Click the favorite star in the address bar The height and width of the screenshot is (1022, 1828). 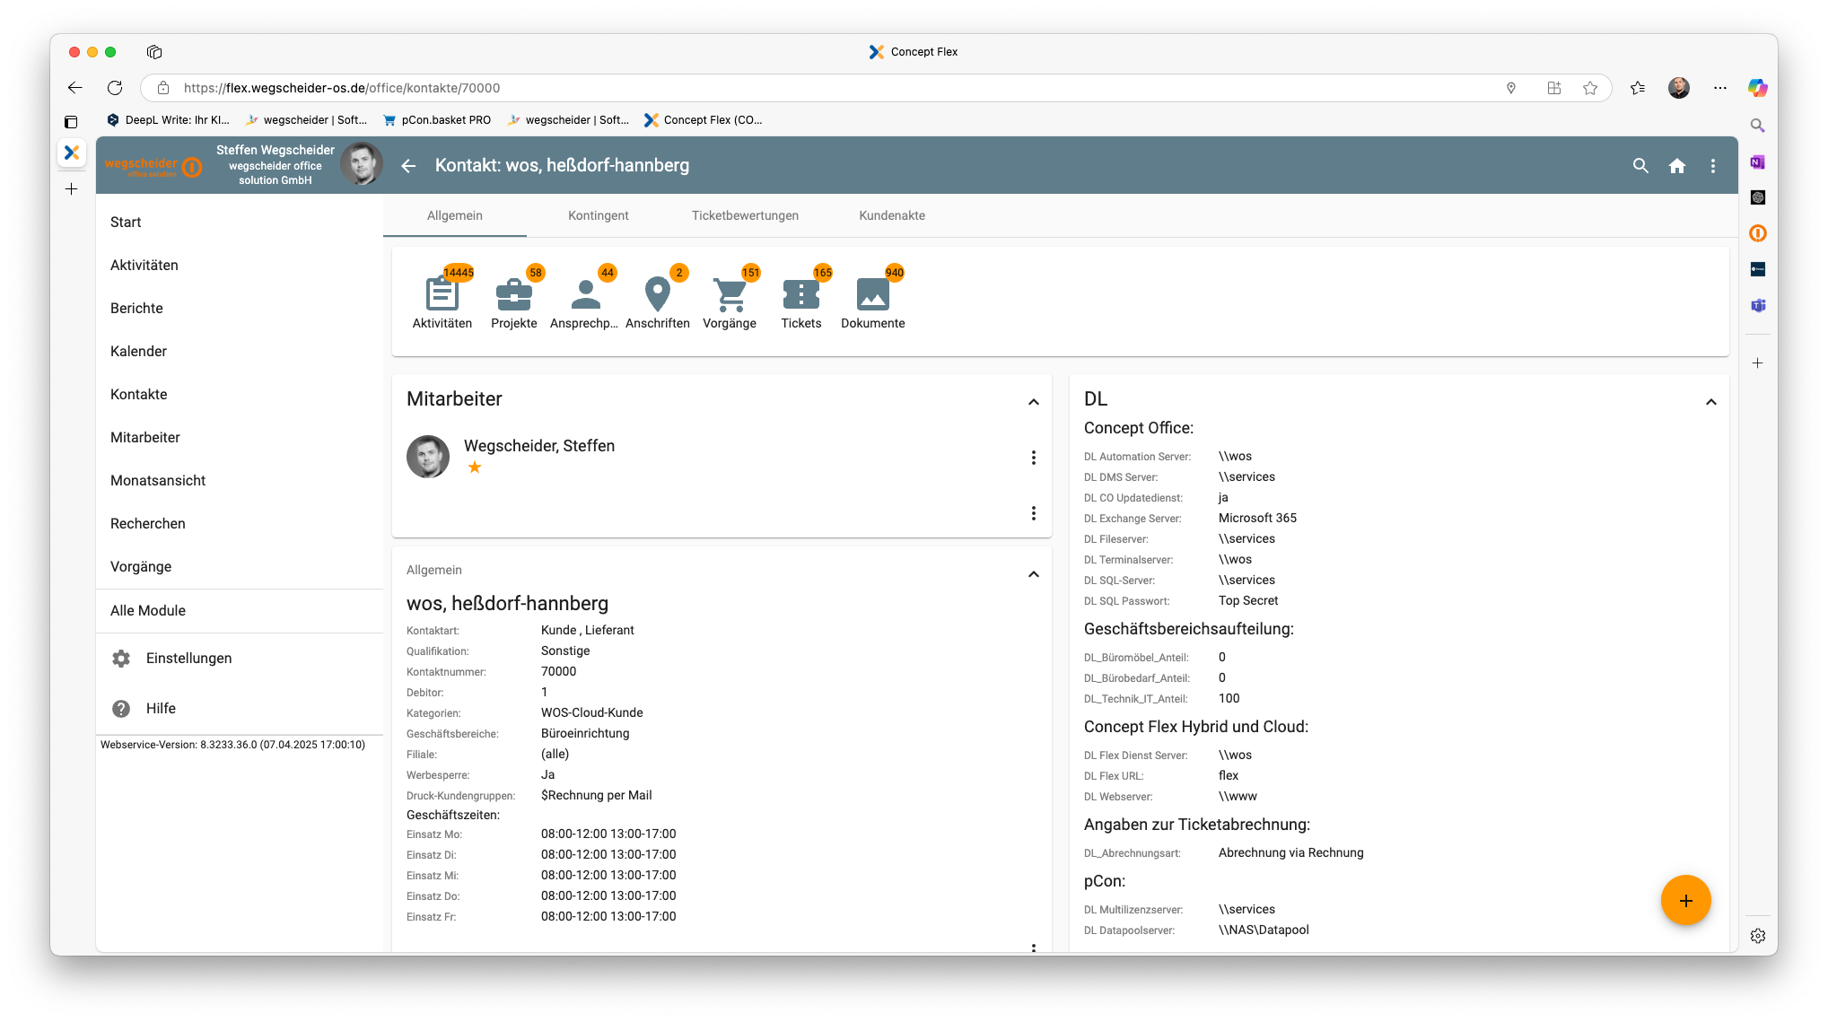click(x=1590, y=88)
